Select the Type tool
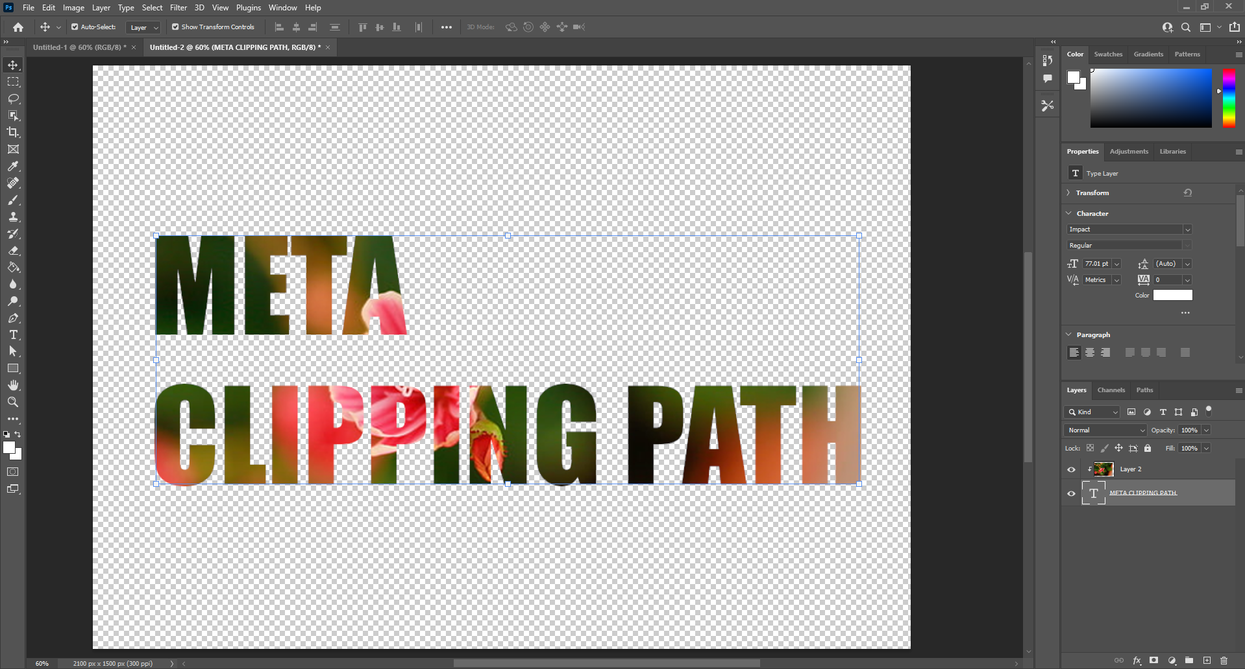The image size is (1245, 669). tap(13, 335)
